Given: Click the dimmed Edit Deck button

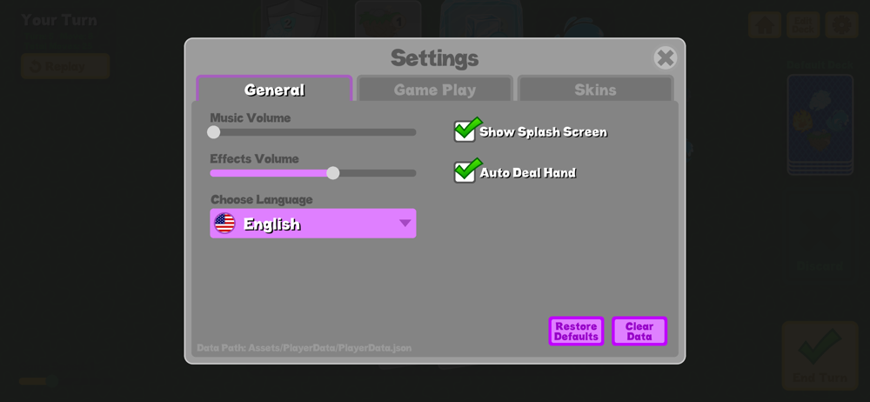Looking at the screenshot, I should [x=803, y=25].
